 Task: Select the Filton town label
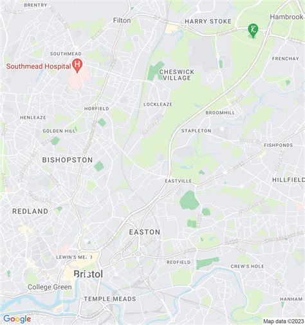point(122,21)
